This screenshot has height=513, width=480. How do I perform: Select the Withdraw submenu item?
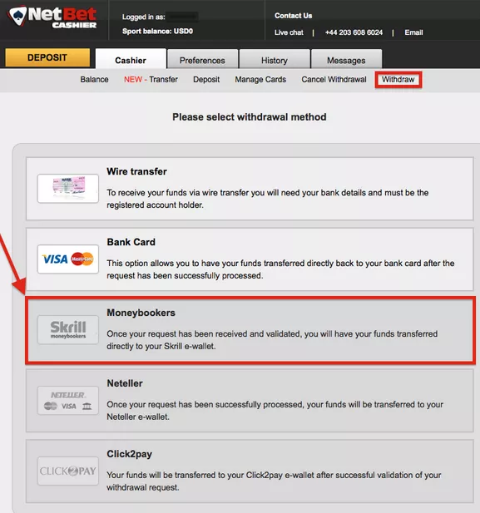pyautogui.click(x=398, y=80)
